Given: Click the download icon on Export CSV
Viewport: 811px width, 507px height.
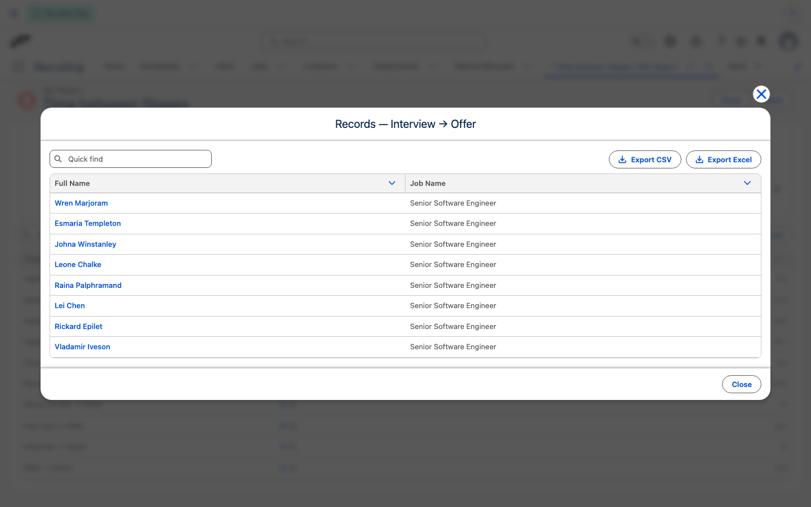Looking at the screenshot, I should pyautogui.click(x=622, y=159).
